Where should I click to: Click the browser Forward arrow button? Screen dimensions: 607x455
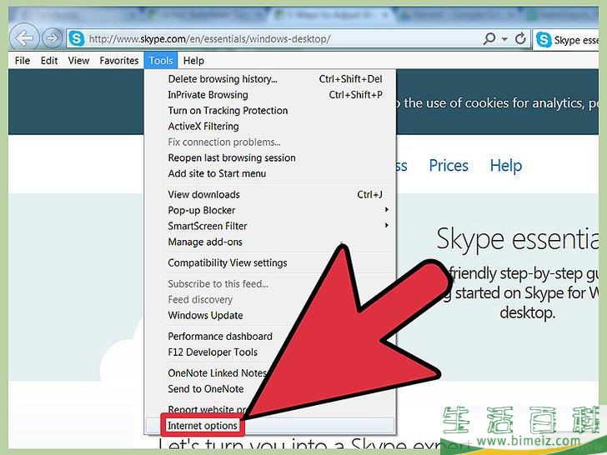click(x=52, y=38)
